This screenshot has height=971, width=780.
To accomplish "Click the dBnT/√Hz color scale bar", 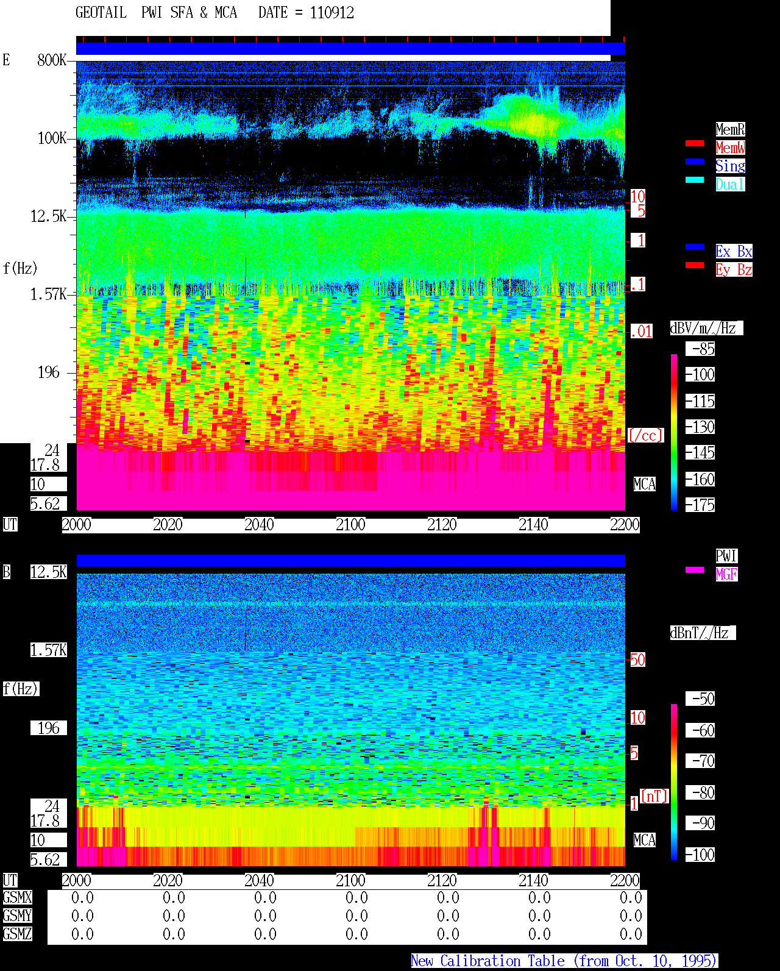I will pyautogui.click(x=674, y=781).
